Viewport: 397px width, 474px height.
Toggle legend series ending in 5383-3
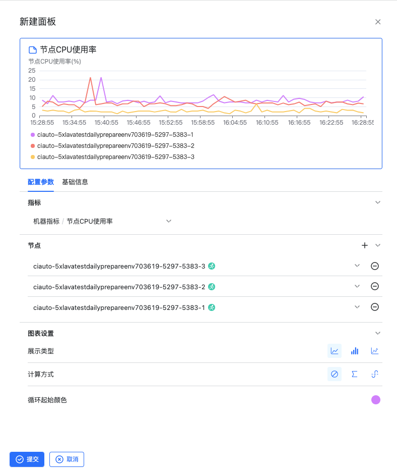tap(115, 157)
